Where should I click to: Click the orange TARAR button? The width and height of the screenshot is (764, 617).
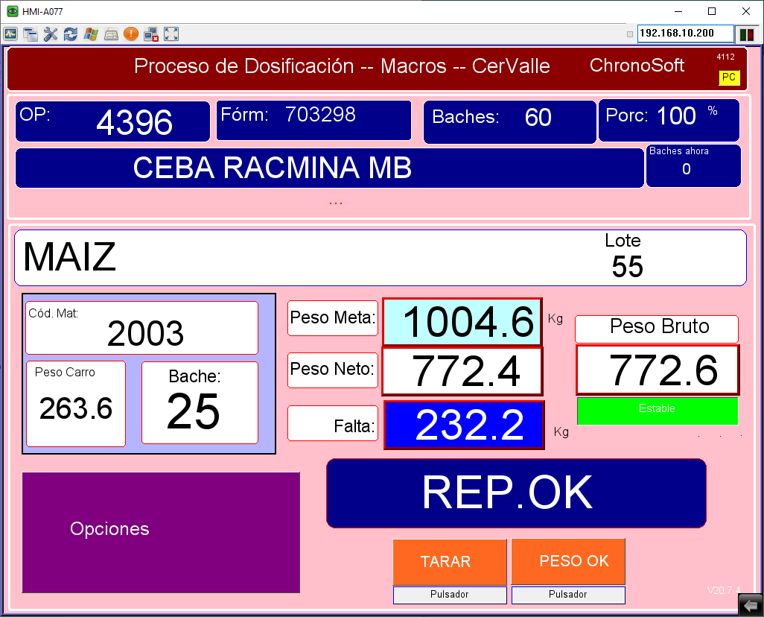(450, 561)
